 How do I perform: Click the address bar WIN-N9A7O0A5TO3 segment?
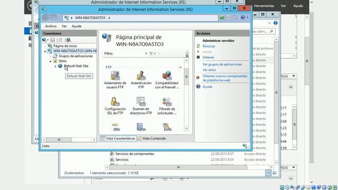[90, 17]
